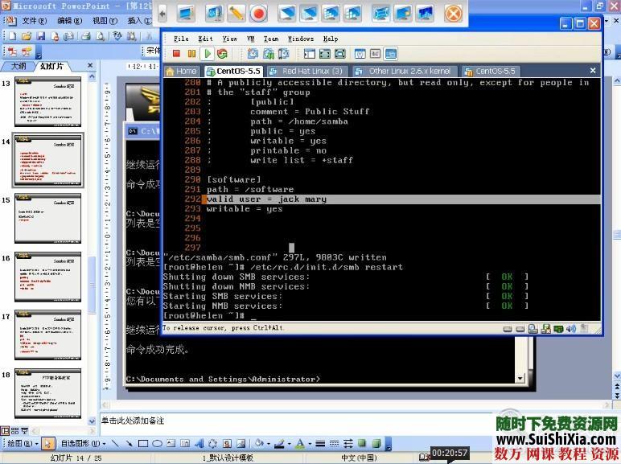621x464 pixels.
Task: Click the yellow Suspend (pause) button in VMware
Action: pos(191,53)
